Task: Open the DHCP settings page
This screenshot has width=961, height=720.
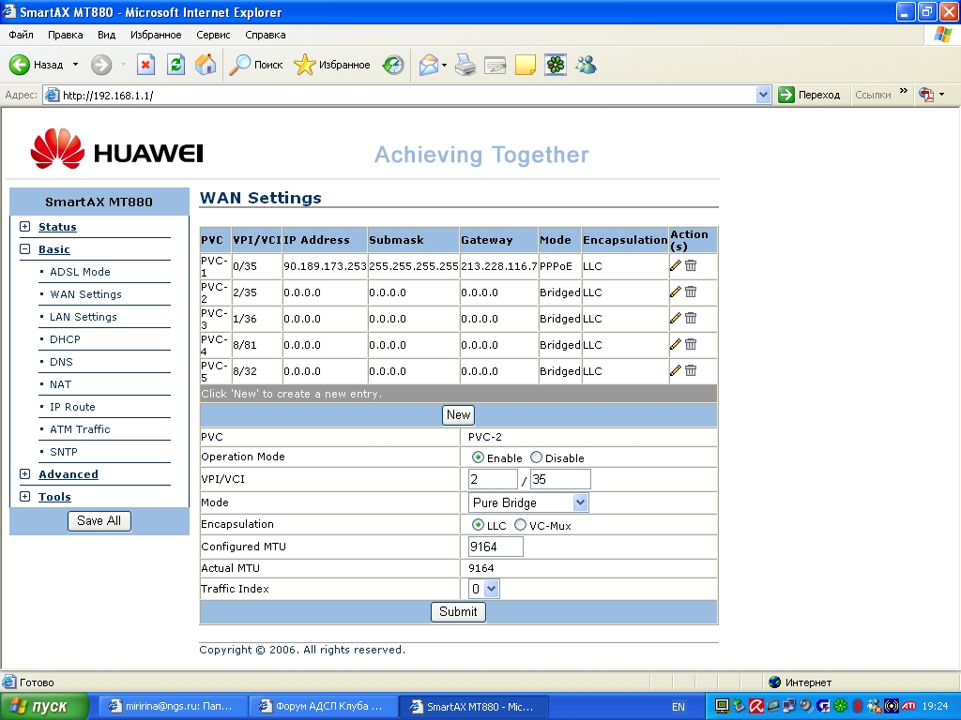Action: click(65, 339)
